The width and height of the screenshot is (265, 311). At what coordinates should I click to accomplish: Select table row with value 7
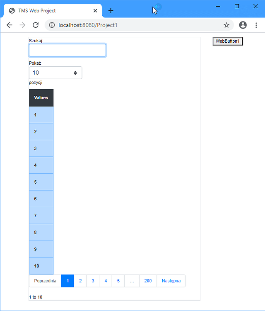point(41,216)
